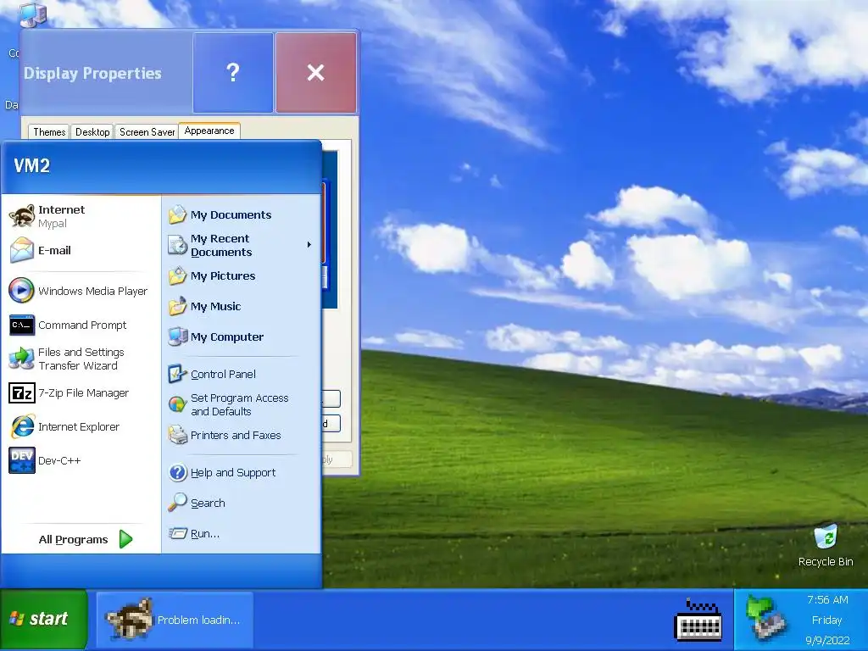Click the 9/9/2022 date in tray
Viewport: 868px width, 651px height.
tap(827, 641)
